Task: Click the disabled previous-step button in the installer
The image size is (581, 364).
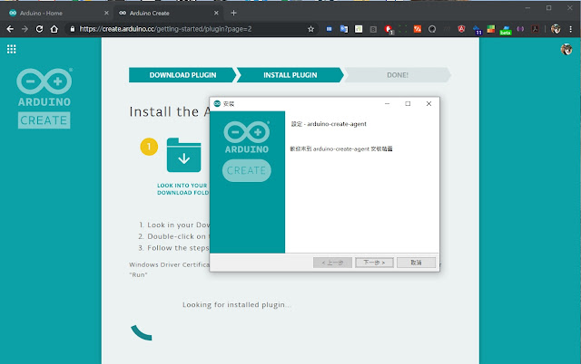Action: [332, 263]
